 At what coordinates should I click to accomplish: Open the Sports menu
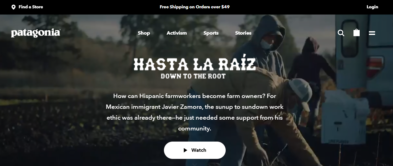211,33
